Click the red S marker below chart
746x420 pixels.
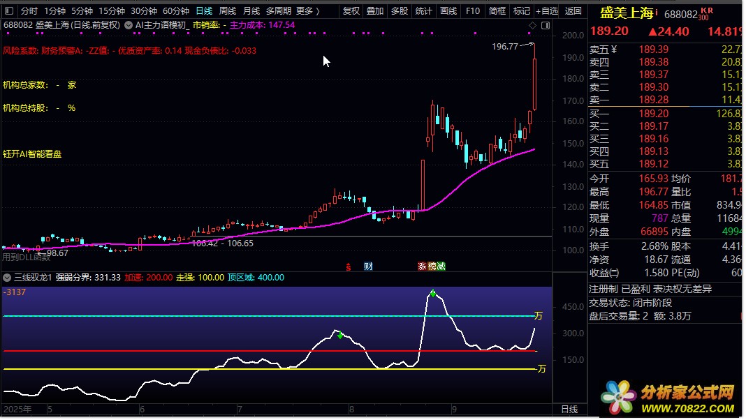click(348, 267)
